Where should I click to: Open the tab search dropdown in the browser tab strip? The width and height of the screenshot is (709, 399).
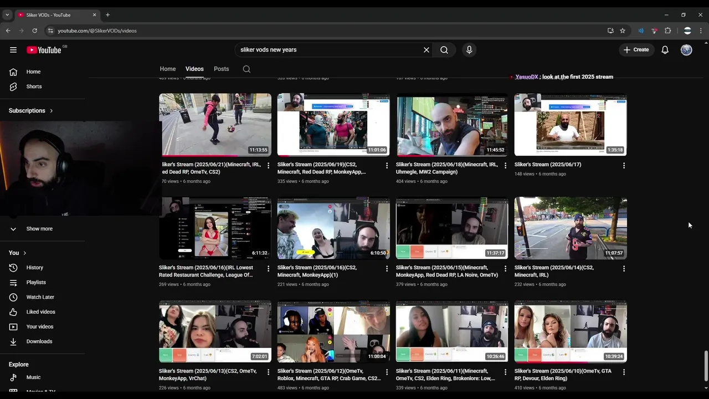click(x=7, y=15)
